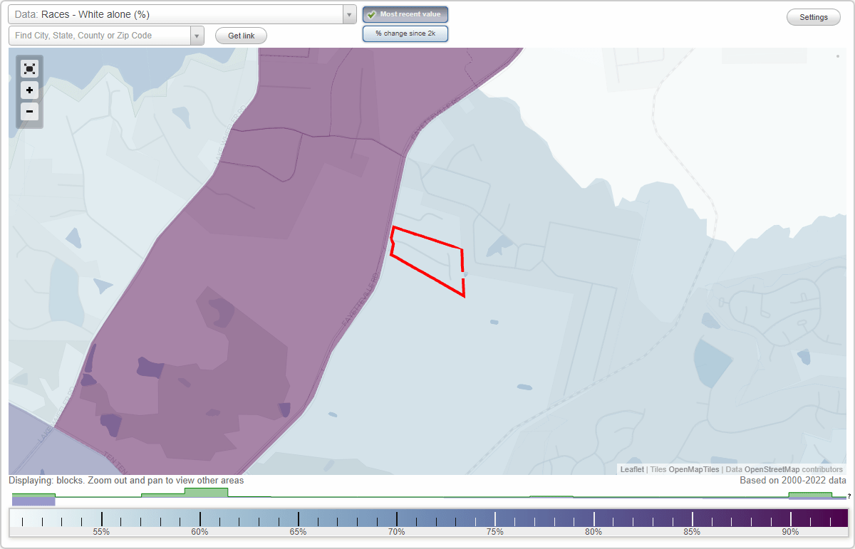The width and height of the screenshot is (855, 549).
Task: Focus the Find City, State, County search field
Action: [x=100, y=36]
